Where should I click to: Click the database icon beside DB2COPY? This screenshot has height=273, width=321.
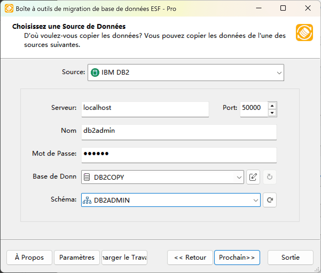(x=87, y=177)
